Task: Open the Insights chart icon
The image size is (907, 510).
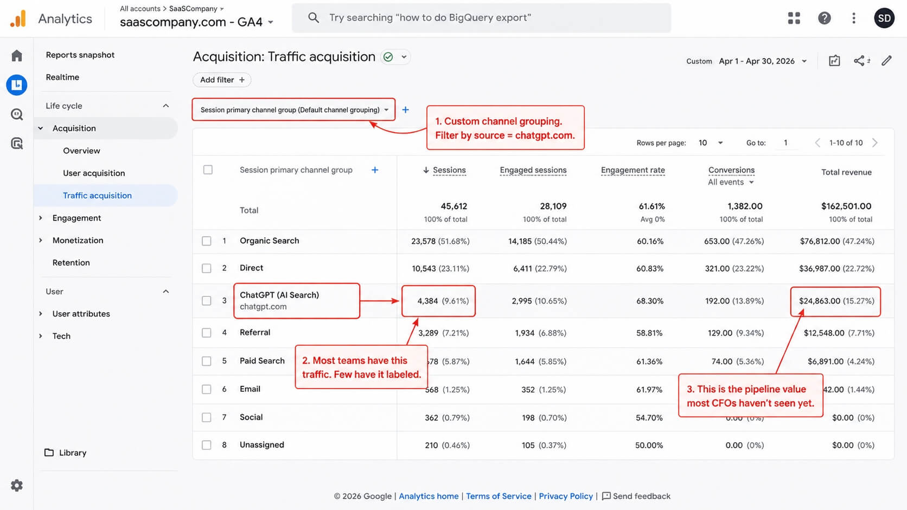Action: tap(834, 61)
